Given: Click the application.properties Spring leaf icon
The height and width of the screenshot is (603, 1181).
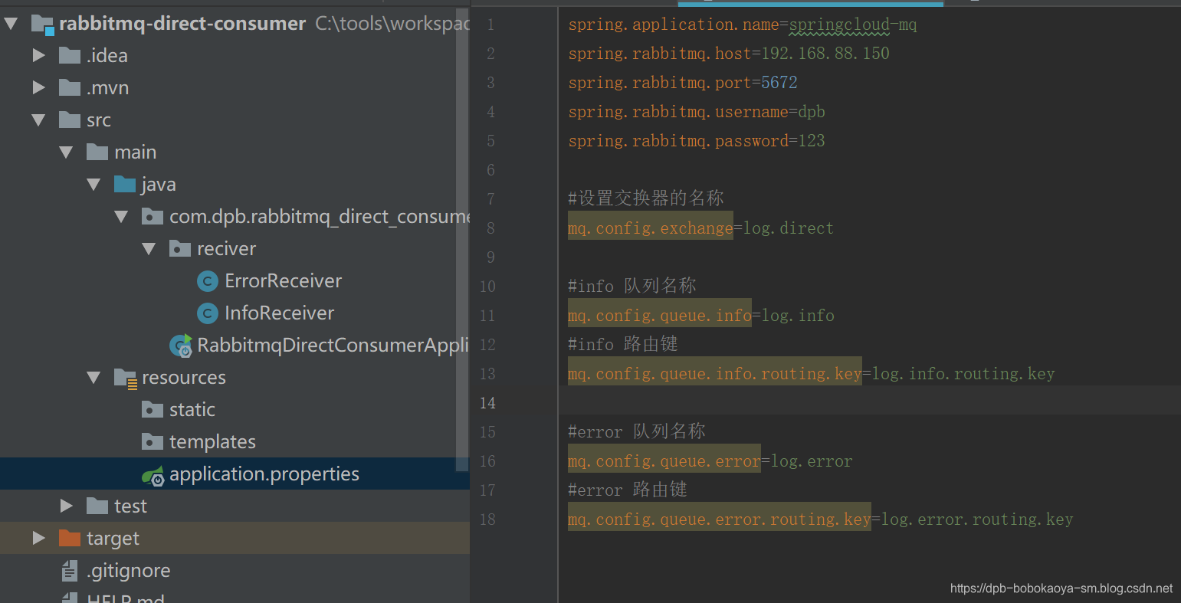Looking at the screenshot, I should click(153, 475).
